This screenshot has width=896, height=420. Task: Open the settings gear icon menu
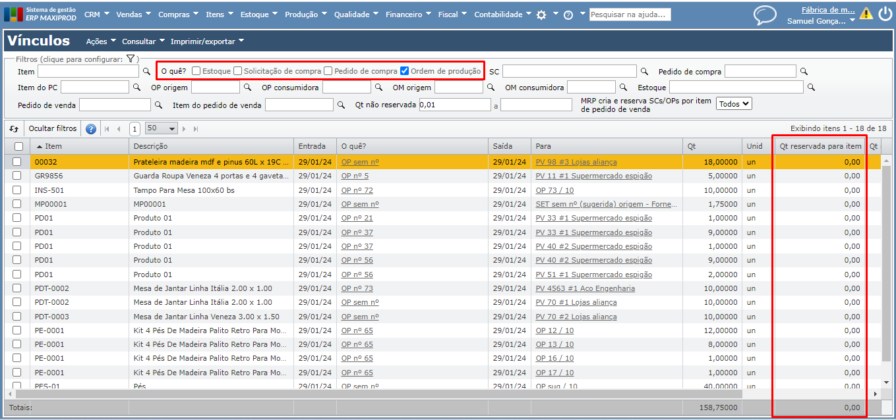[x=541, y=14]
